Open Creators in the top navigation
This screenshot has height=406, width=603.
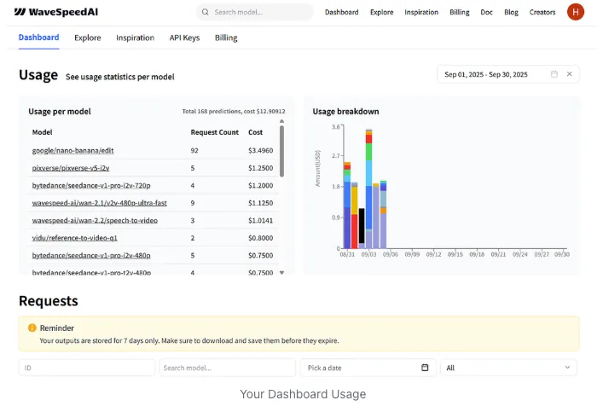click(542, 12)
